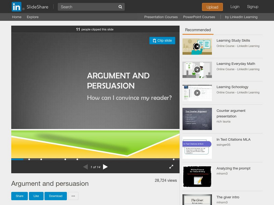
Task: Click the last slide progress marker dot
Action: [x=174, y=159]
